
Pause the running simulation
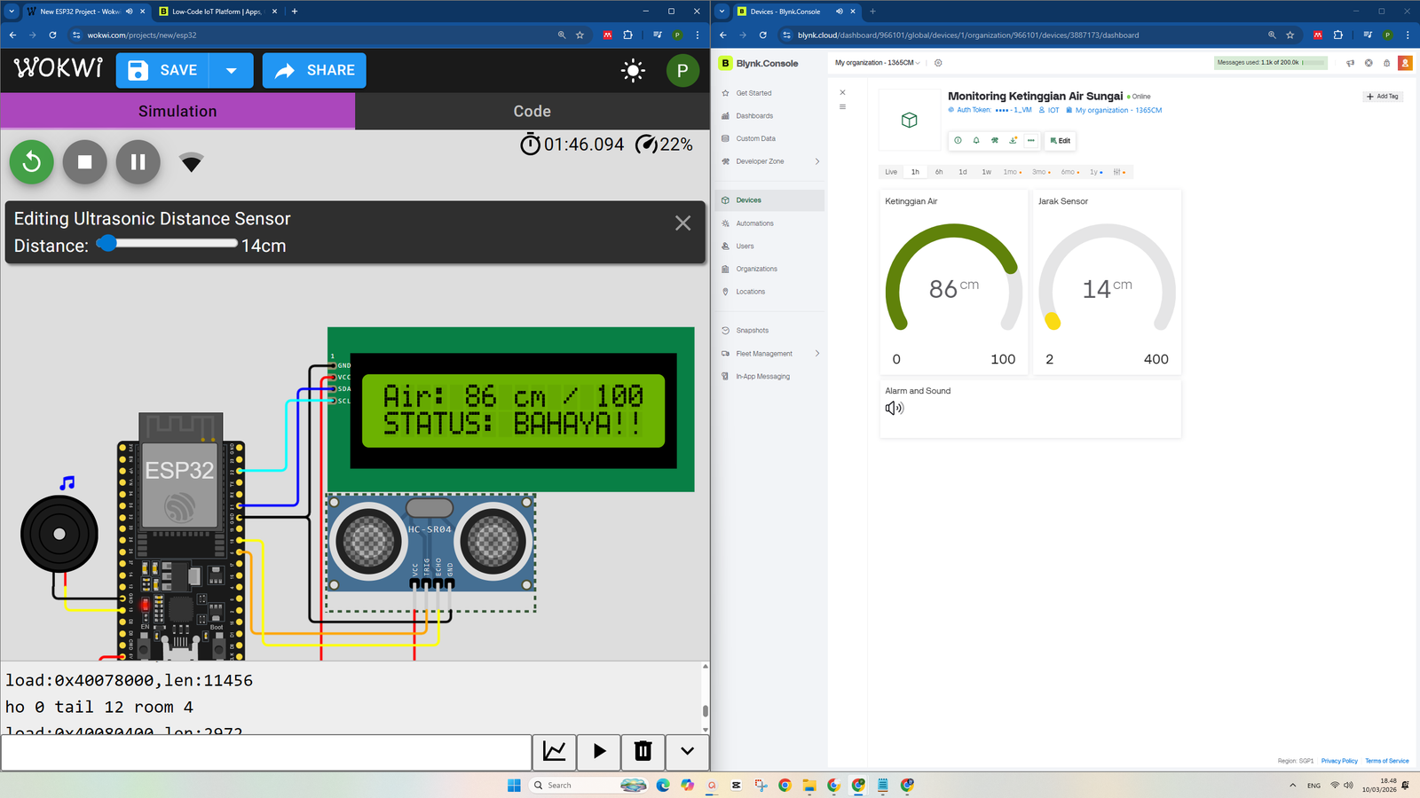[x=138, y=162]
